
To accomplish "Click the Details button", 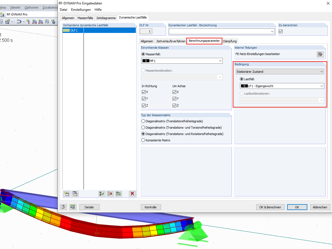I will pyautogui.click(x=89, y=207).
